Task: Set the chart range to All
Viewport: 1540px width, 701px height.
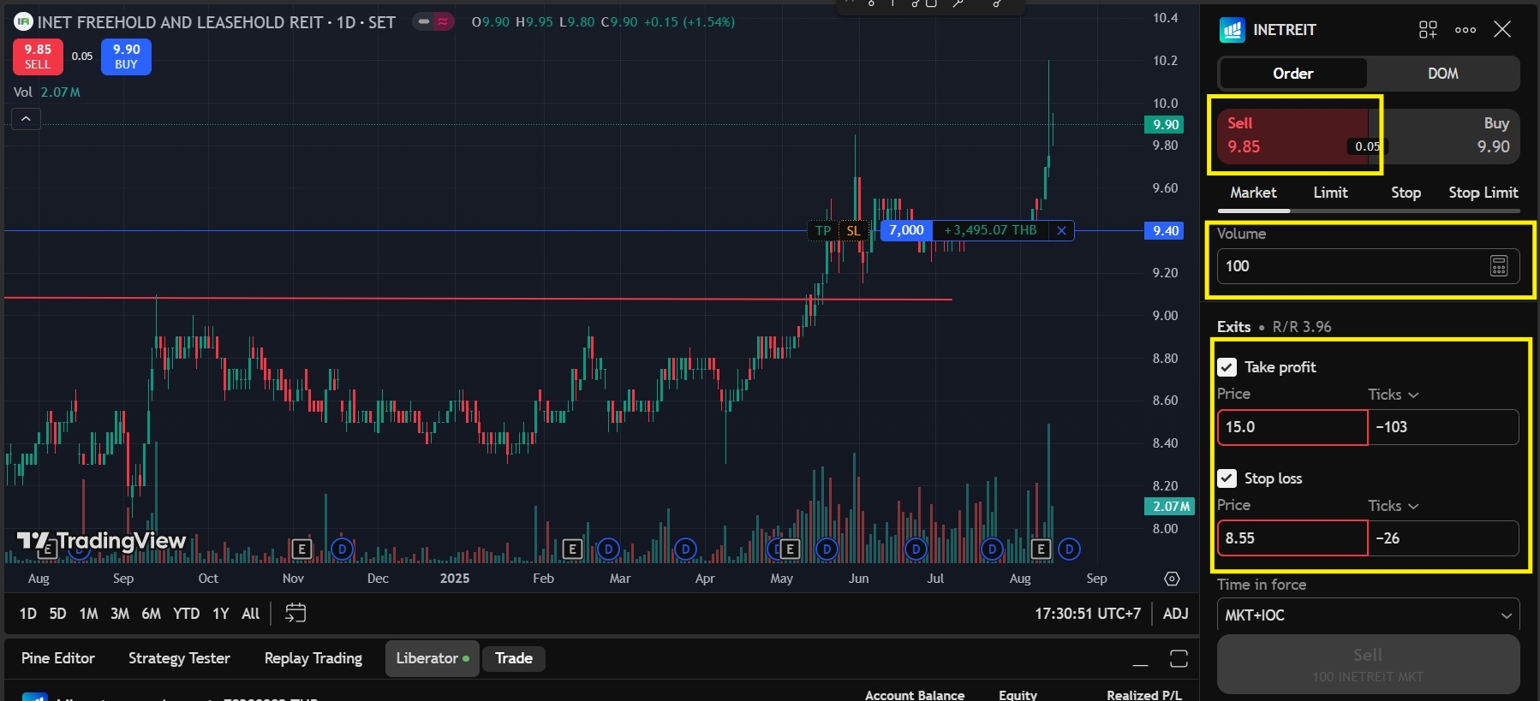Action: tap(250, 614)
